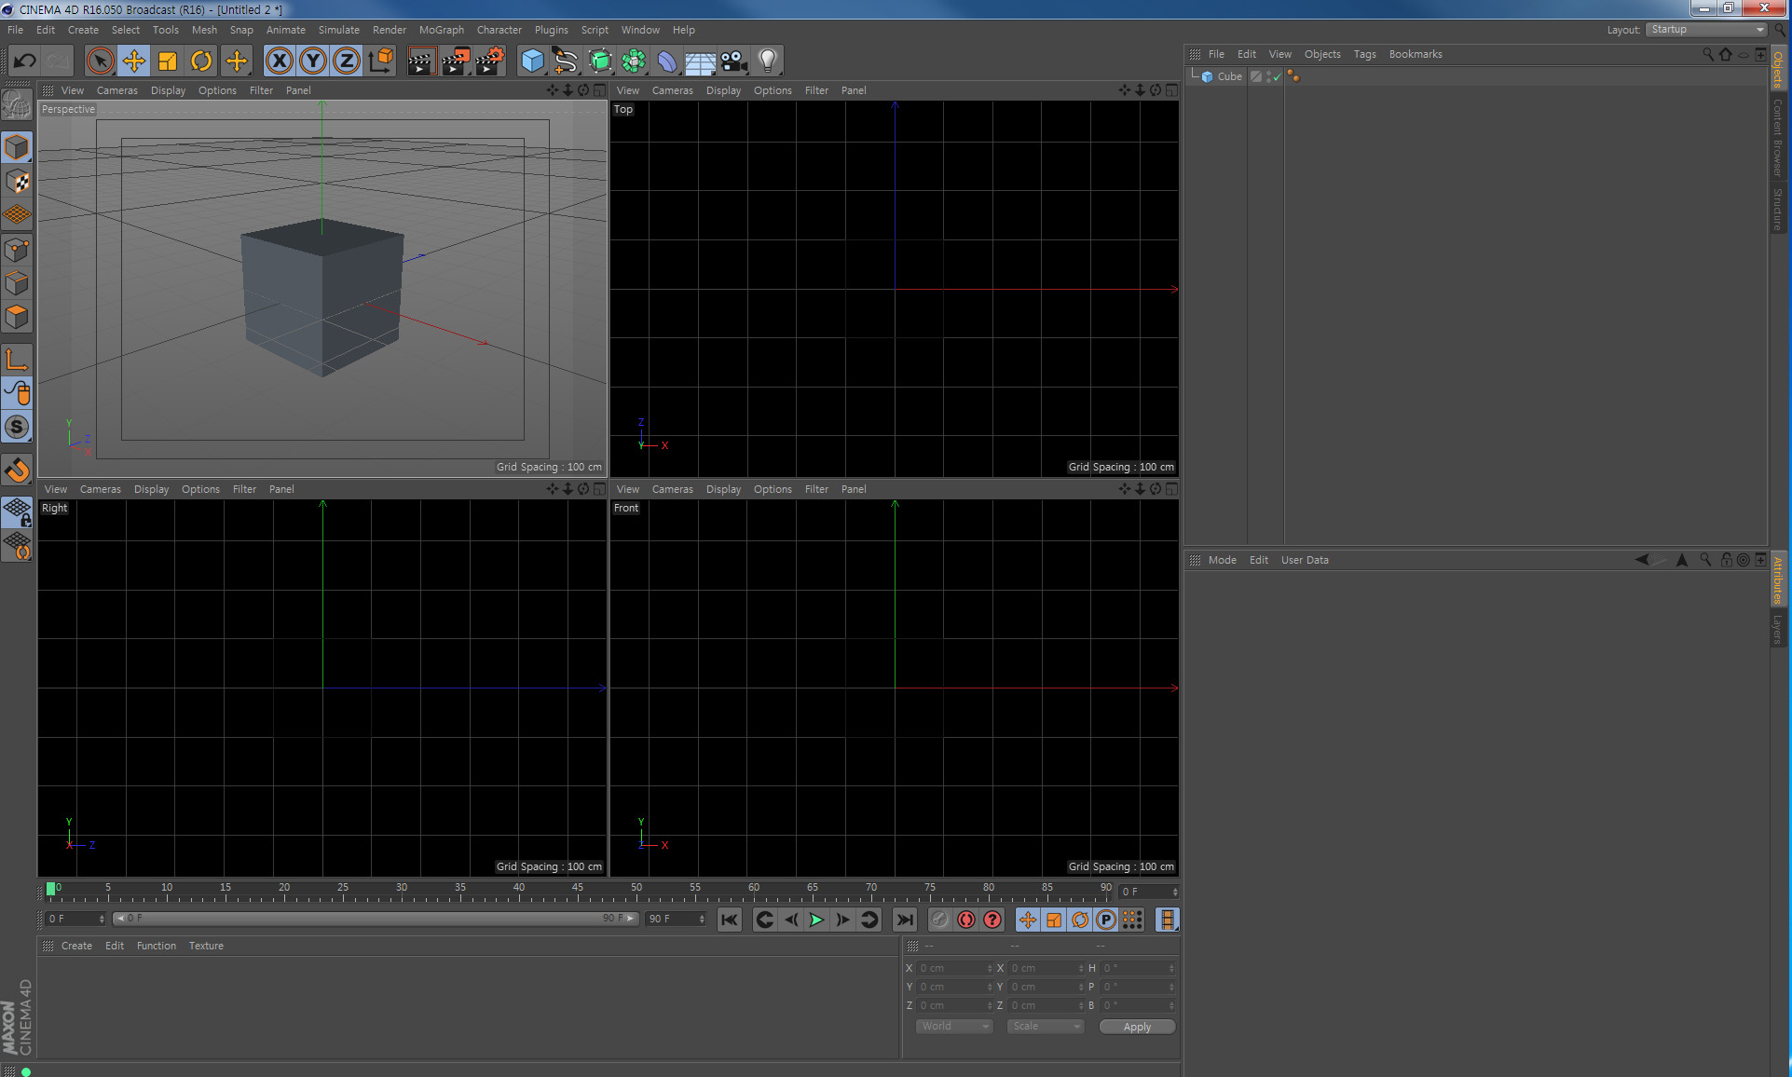Toggle Position keyframe recording
1792x1077 pixels.
pos(1028,920)
